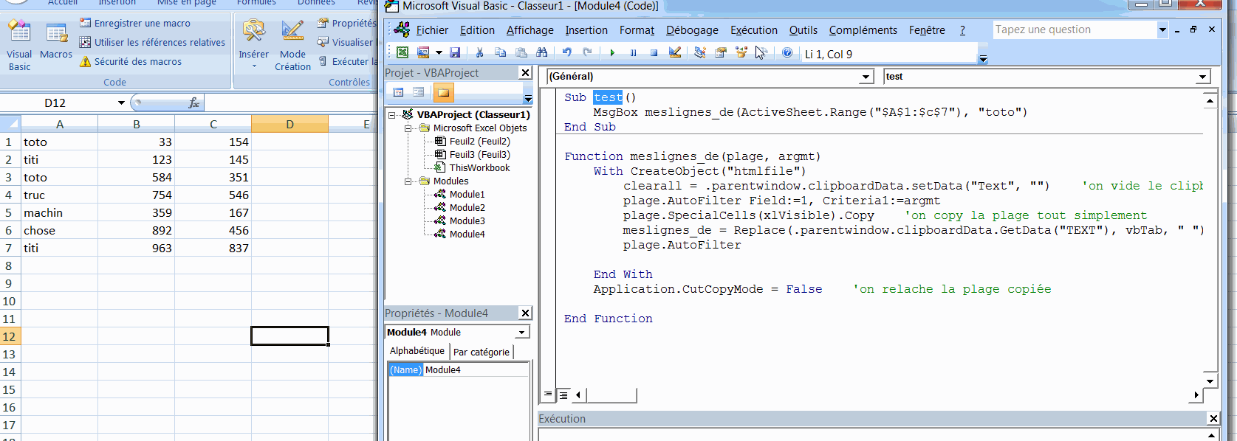Click the Cut scissors icon
The width and height of the screenshot is (1237, 441).
click(479, 52)
